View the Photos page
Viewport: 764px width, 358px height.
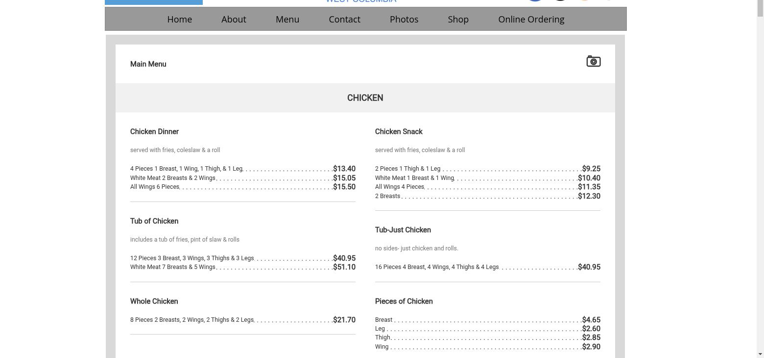click(404, 19)
